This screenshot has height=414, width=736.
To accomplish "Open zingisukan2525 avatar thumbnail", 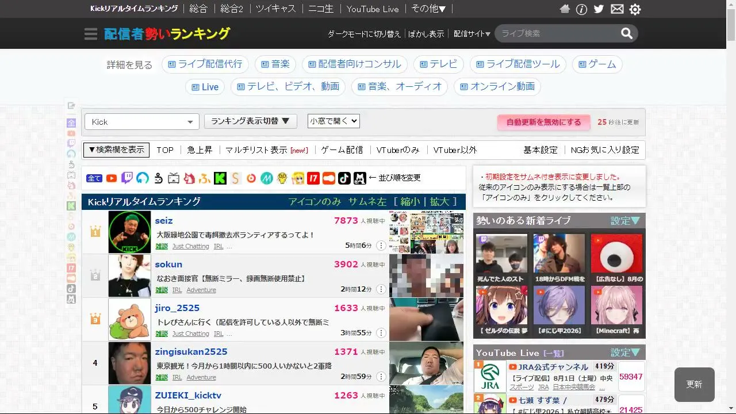I will point(129,363).
